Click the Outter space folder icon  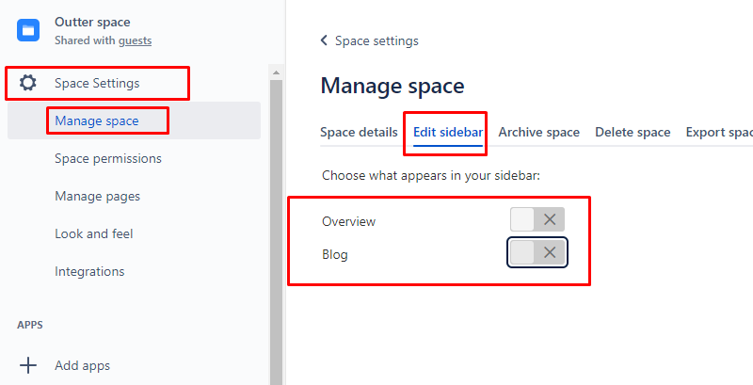pos(28,30)
